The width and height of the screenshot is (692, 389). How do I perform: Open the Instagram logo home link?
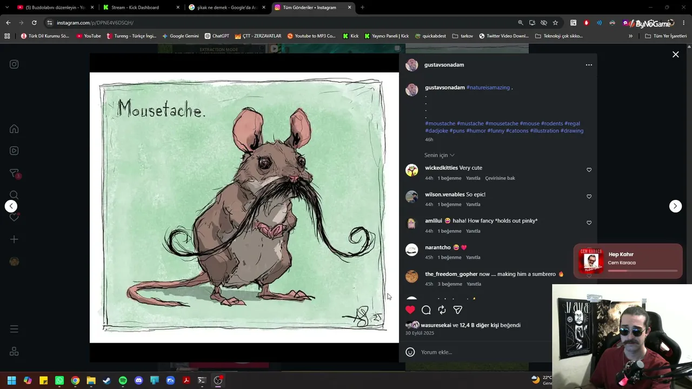(14, 64)
